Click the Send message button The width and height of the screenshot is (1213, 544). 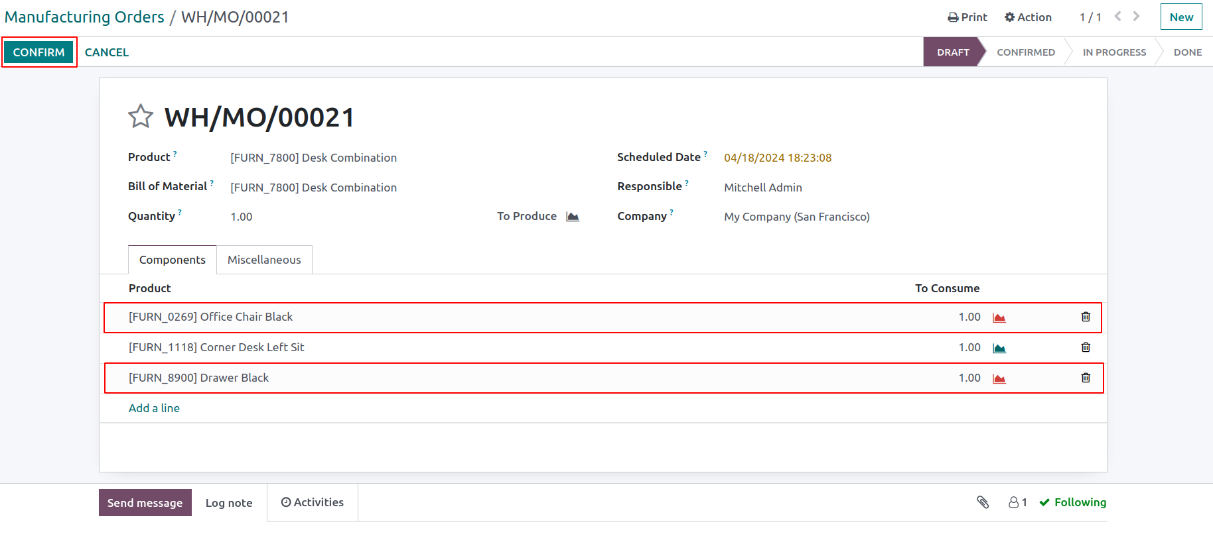coord(145,503)
